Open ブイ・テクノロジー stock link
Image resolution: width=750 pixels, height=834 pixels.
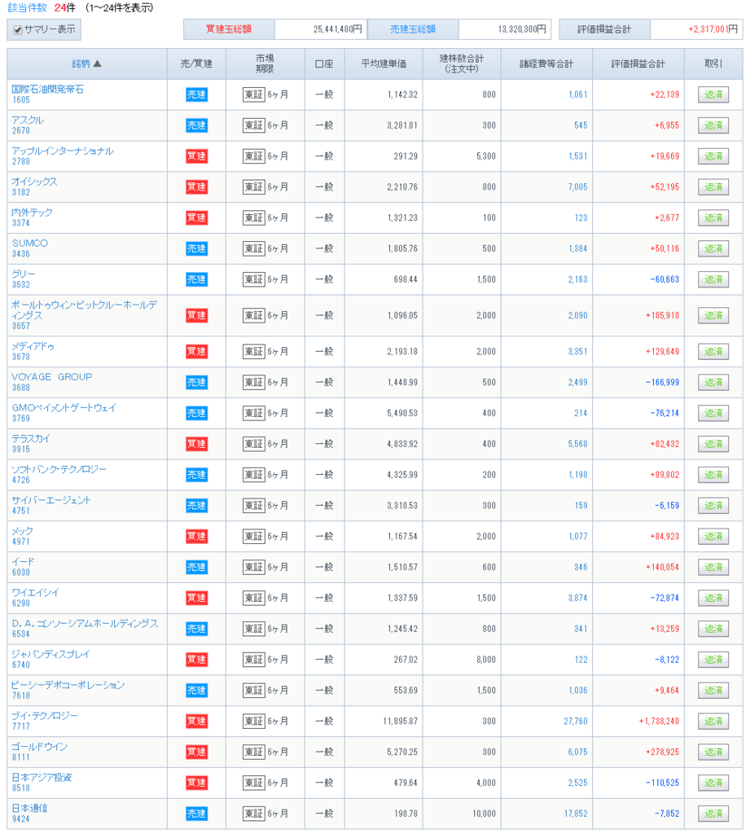45,716
